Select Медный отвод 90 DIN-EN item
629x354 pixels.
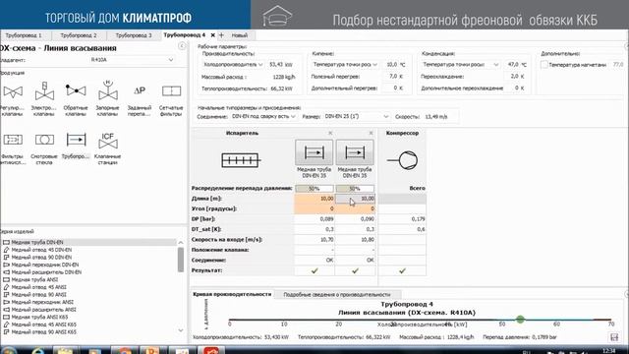coord(41,258)
